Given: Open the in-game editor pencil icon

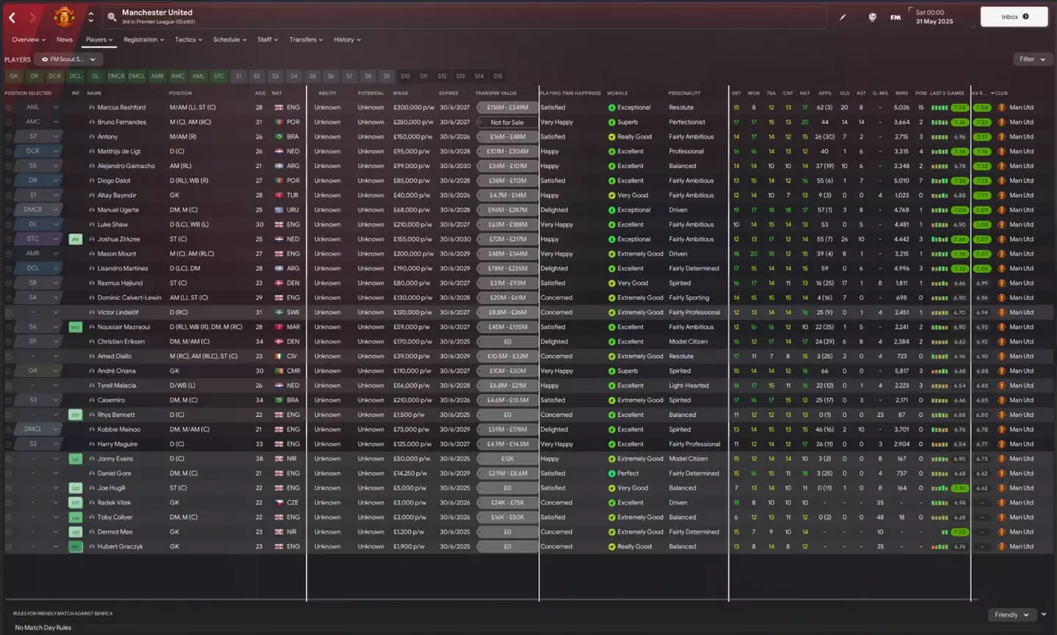Looking at the screenshot, I should tap(842, 16).
